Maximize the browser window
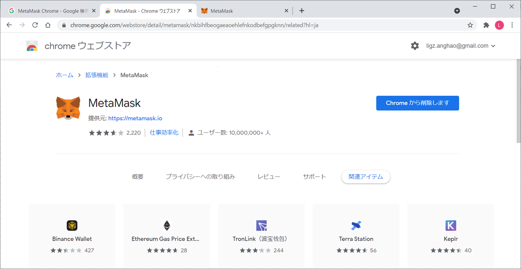521x269 pixels. [x=493, y=6]
